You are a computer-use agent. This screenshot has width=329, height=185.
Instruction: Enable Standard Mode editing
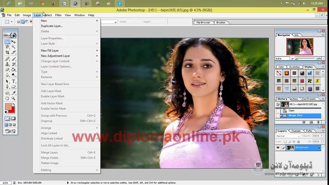click(7, 118)
